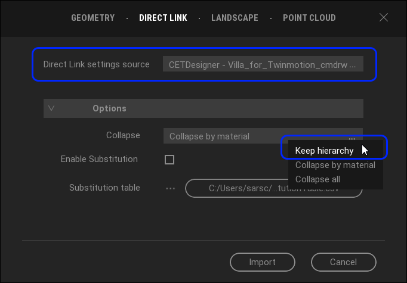Go to the Point Cloud tab

[x=309, y=18]
